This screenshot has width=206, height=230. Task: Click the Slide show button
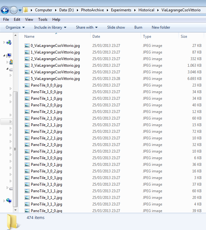click(x=116, y=27)
